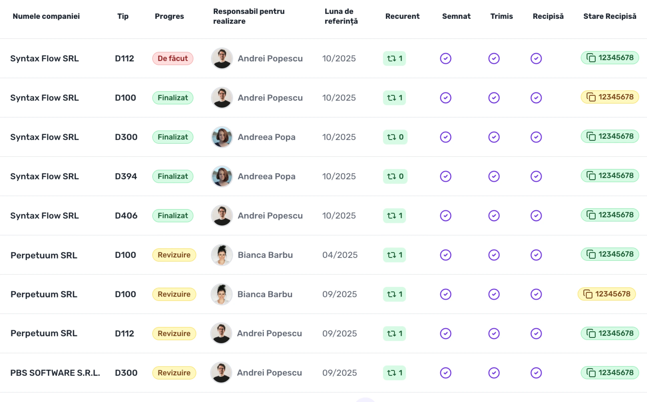647x402 pixels.
Task: Click copy icon in PBS SOFTWARE receipt badge
Action: tap(591, 372)
